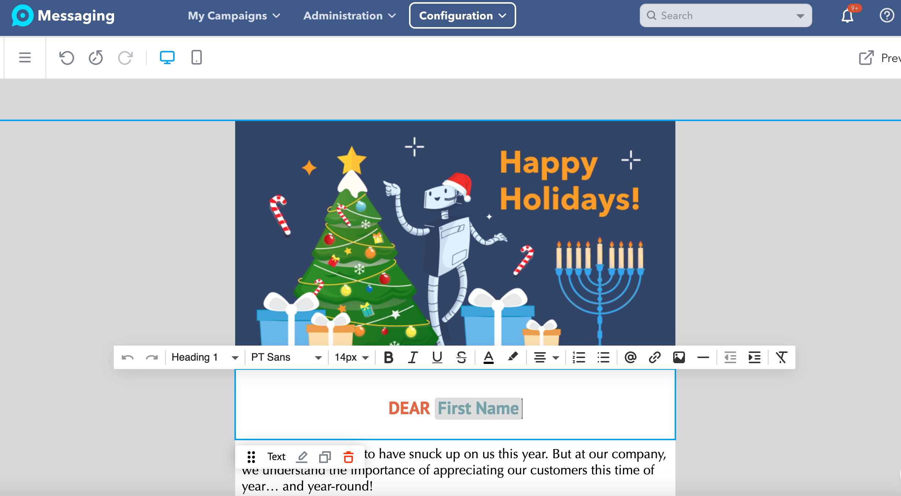Click the Undo button
Viewport: 901px width, 496px height.
pyautogui.click(x=66, y=58)
